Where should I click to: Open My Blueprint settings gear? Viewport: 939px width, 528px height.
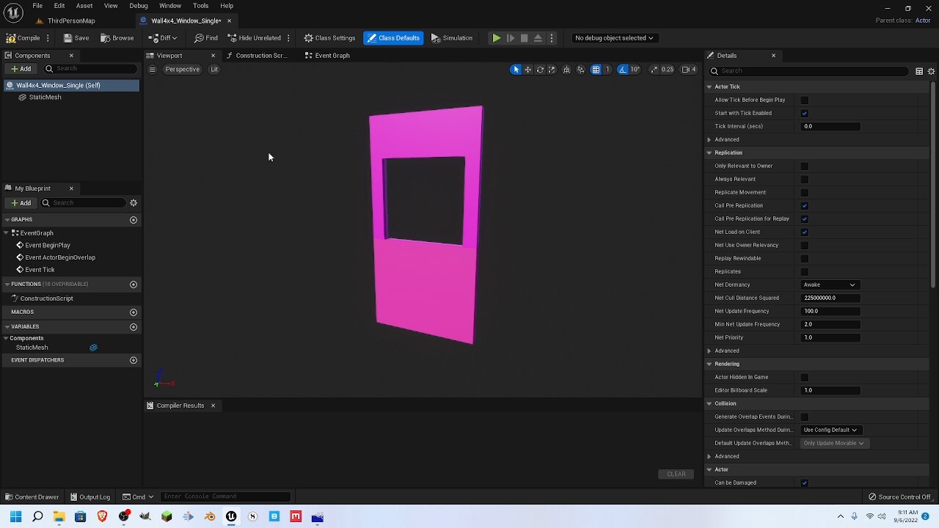(134, 203)
